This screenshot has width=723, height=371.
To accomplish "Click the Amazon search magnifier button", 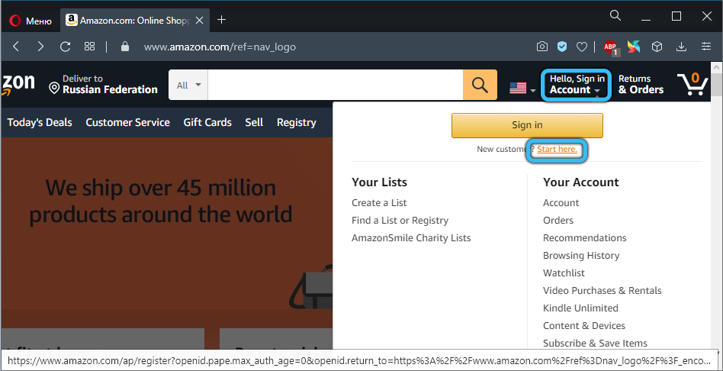I will click(x=480, y=85).
